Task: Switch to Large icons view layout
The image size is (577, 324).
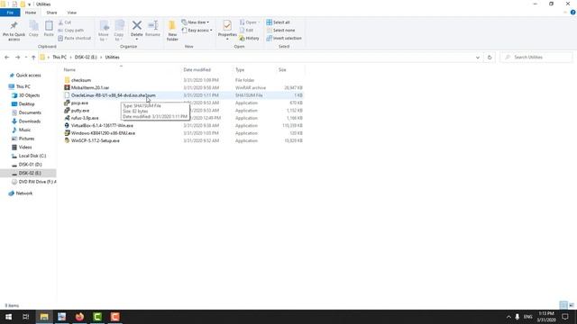Action: click(572, 305)
